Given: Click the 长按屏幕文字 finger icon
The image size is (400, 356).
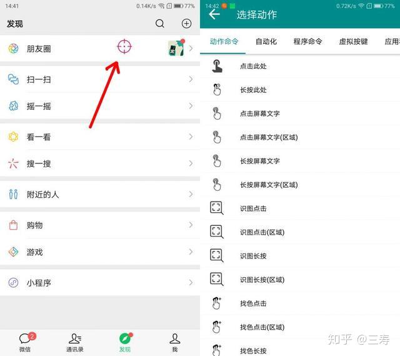Looking at the screenshot, I should [x=217, y=161].
